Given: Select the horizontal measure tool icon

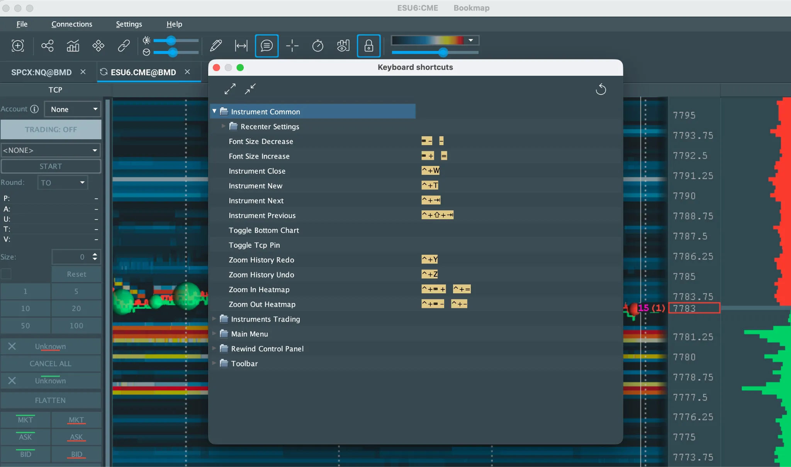Looking at the screenshot, I should click(241, 46).
